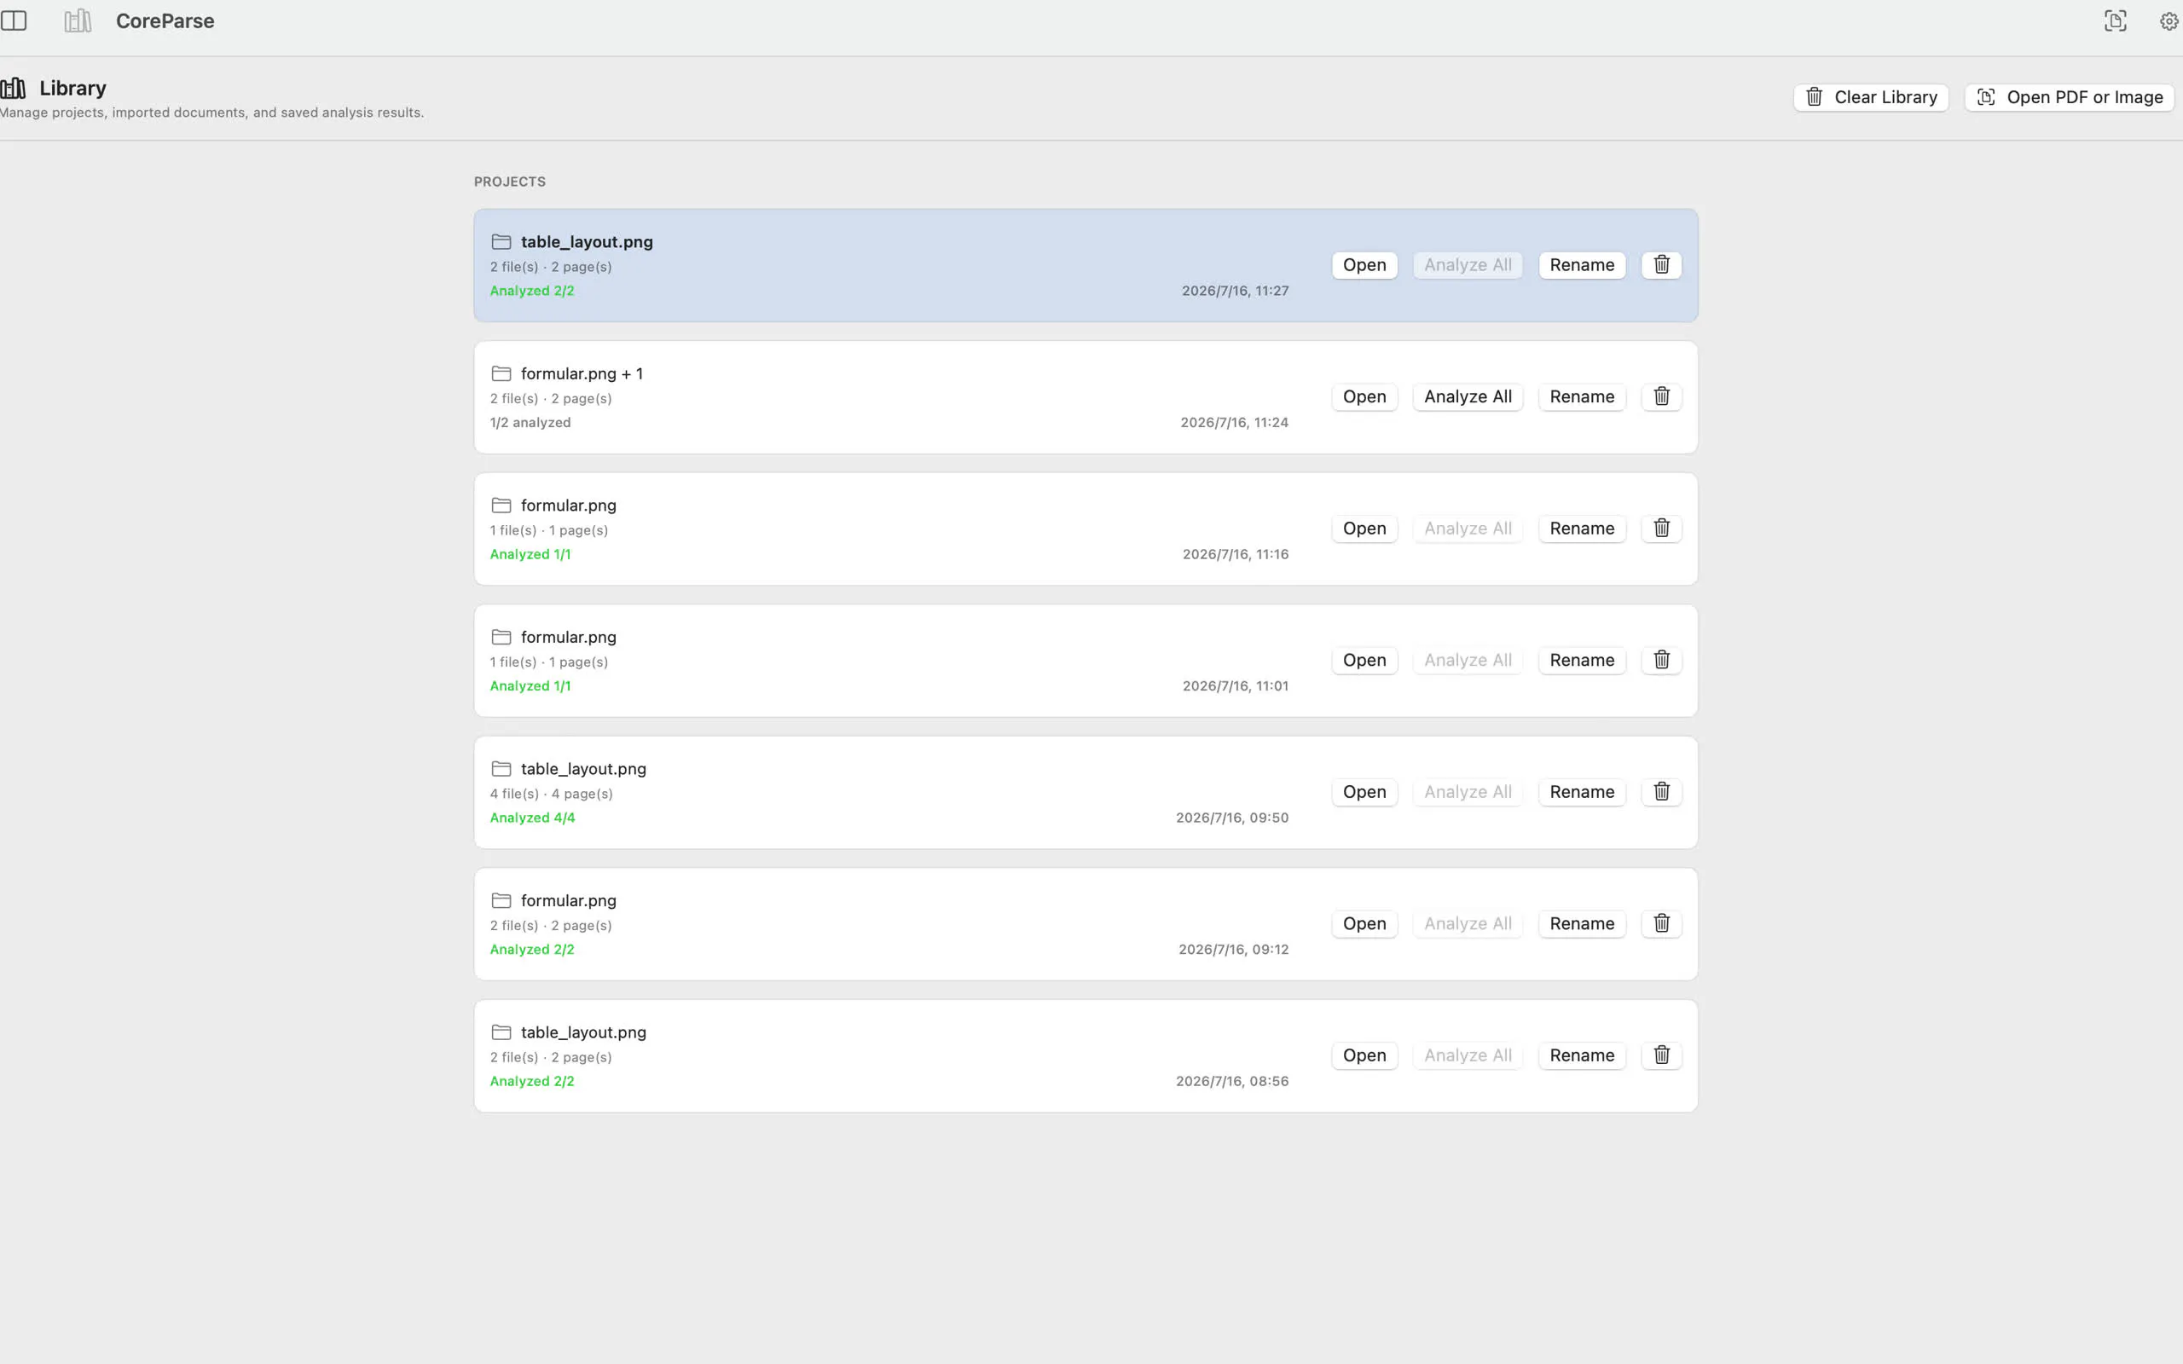This screenshot has width=2183, height=1364.
Task: Click the date '2026/7/16, 08:56'
Action: click(x=1232, y=1081)
